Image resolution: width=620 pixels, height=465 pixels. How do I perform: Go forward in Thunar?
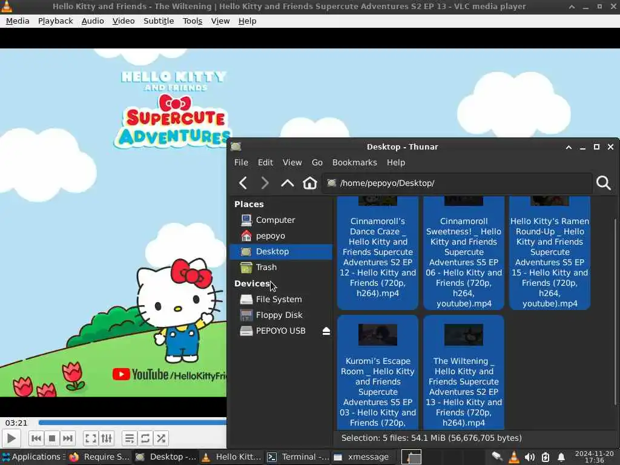point(265,183)
